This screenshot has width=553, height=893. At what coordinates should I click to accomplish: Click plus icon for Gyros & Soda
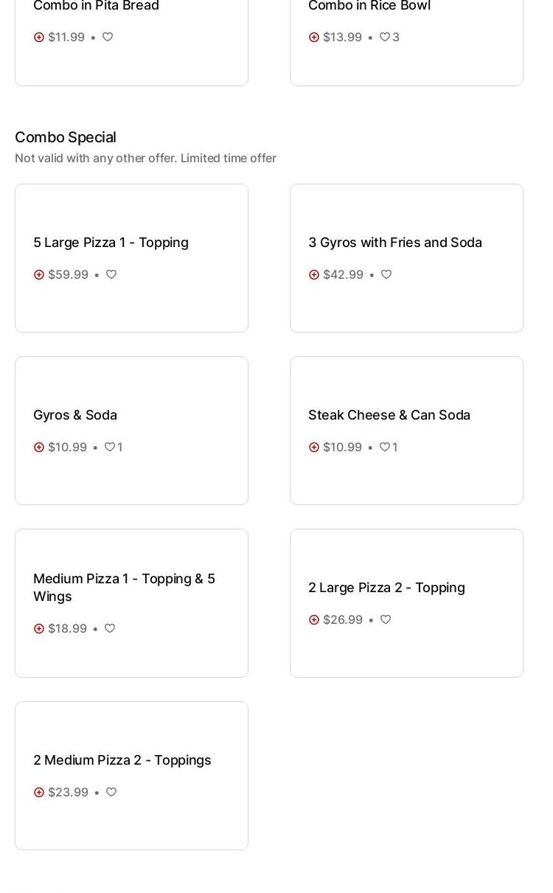(39, 447)
